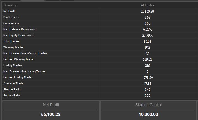Click the All Trades column header
This screenshot has height=120, width=198.
pos(147,5)
